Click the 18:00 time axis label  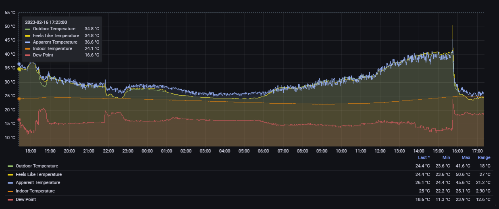click(x=31, y=151)
